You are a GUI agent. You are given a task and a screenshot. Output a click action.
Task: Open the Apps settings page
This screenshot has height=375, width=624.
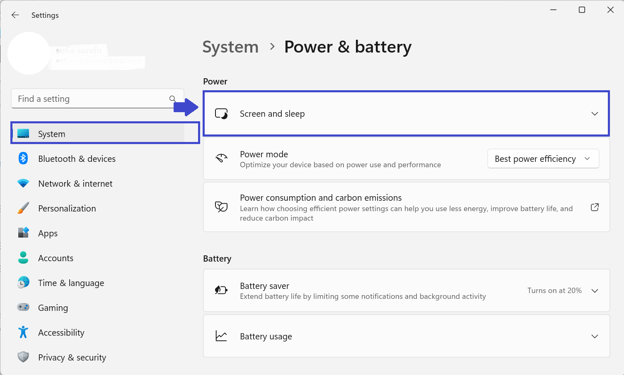48,233
